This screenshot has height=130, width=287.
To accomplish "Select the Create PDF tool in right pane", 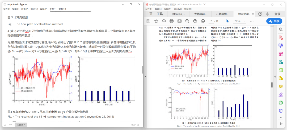I will point(281,37).
